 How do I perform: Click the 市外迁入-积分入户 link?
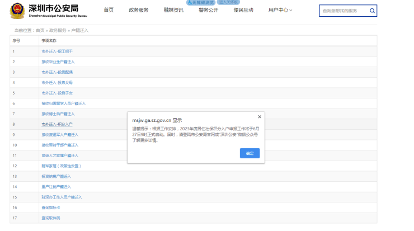coord(57,124)
